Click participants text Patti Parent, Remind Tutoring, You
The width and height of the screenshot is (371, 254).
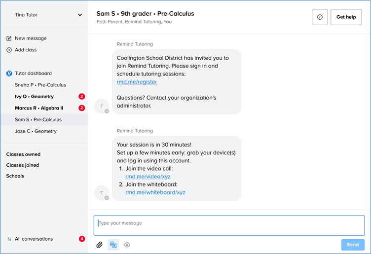click(134, 22)
